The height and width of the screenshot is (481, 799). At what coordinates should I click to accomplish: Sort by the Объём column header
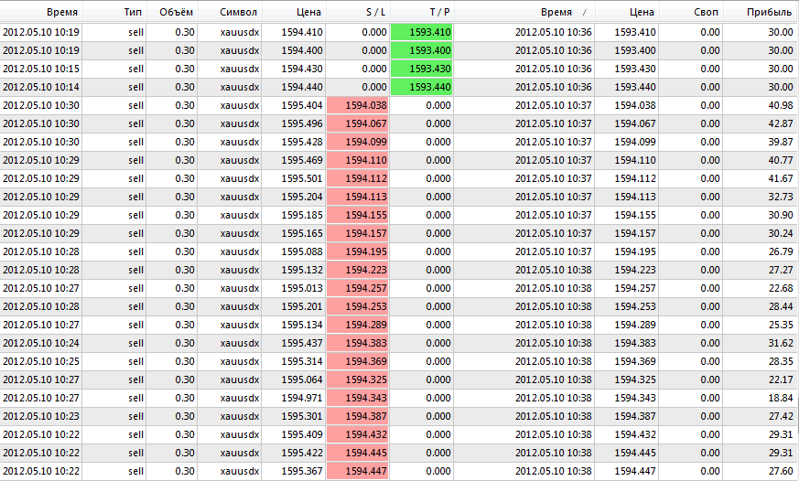(172, 12)
